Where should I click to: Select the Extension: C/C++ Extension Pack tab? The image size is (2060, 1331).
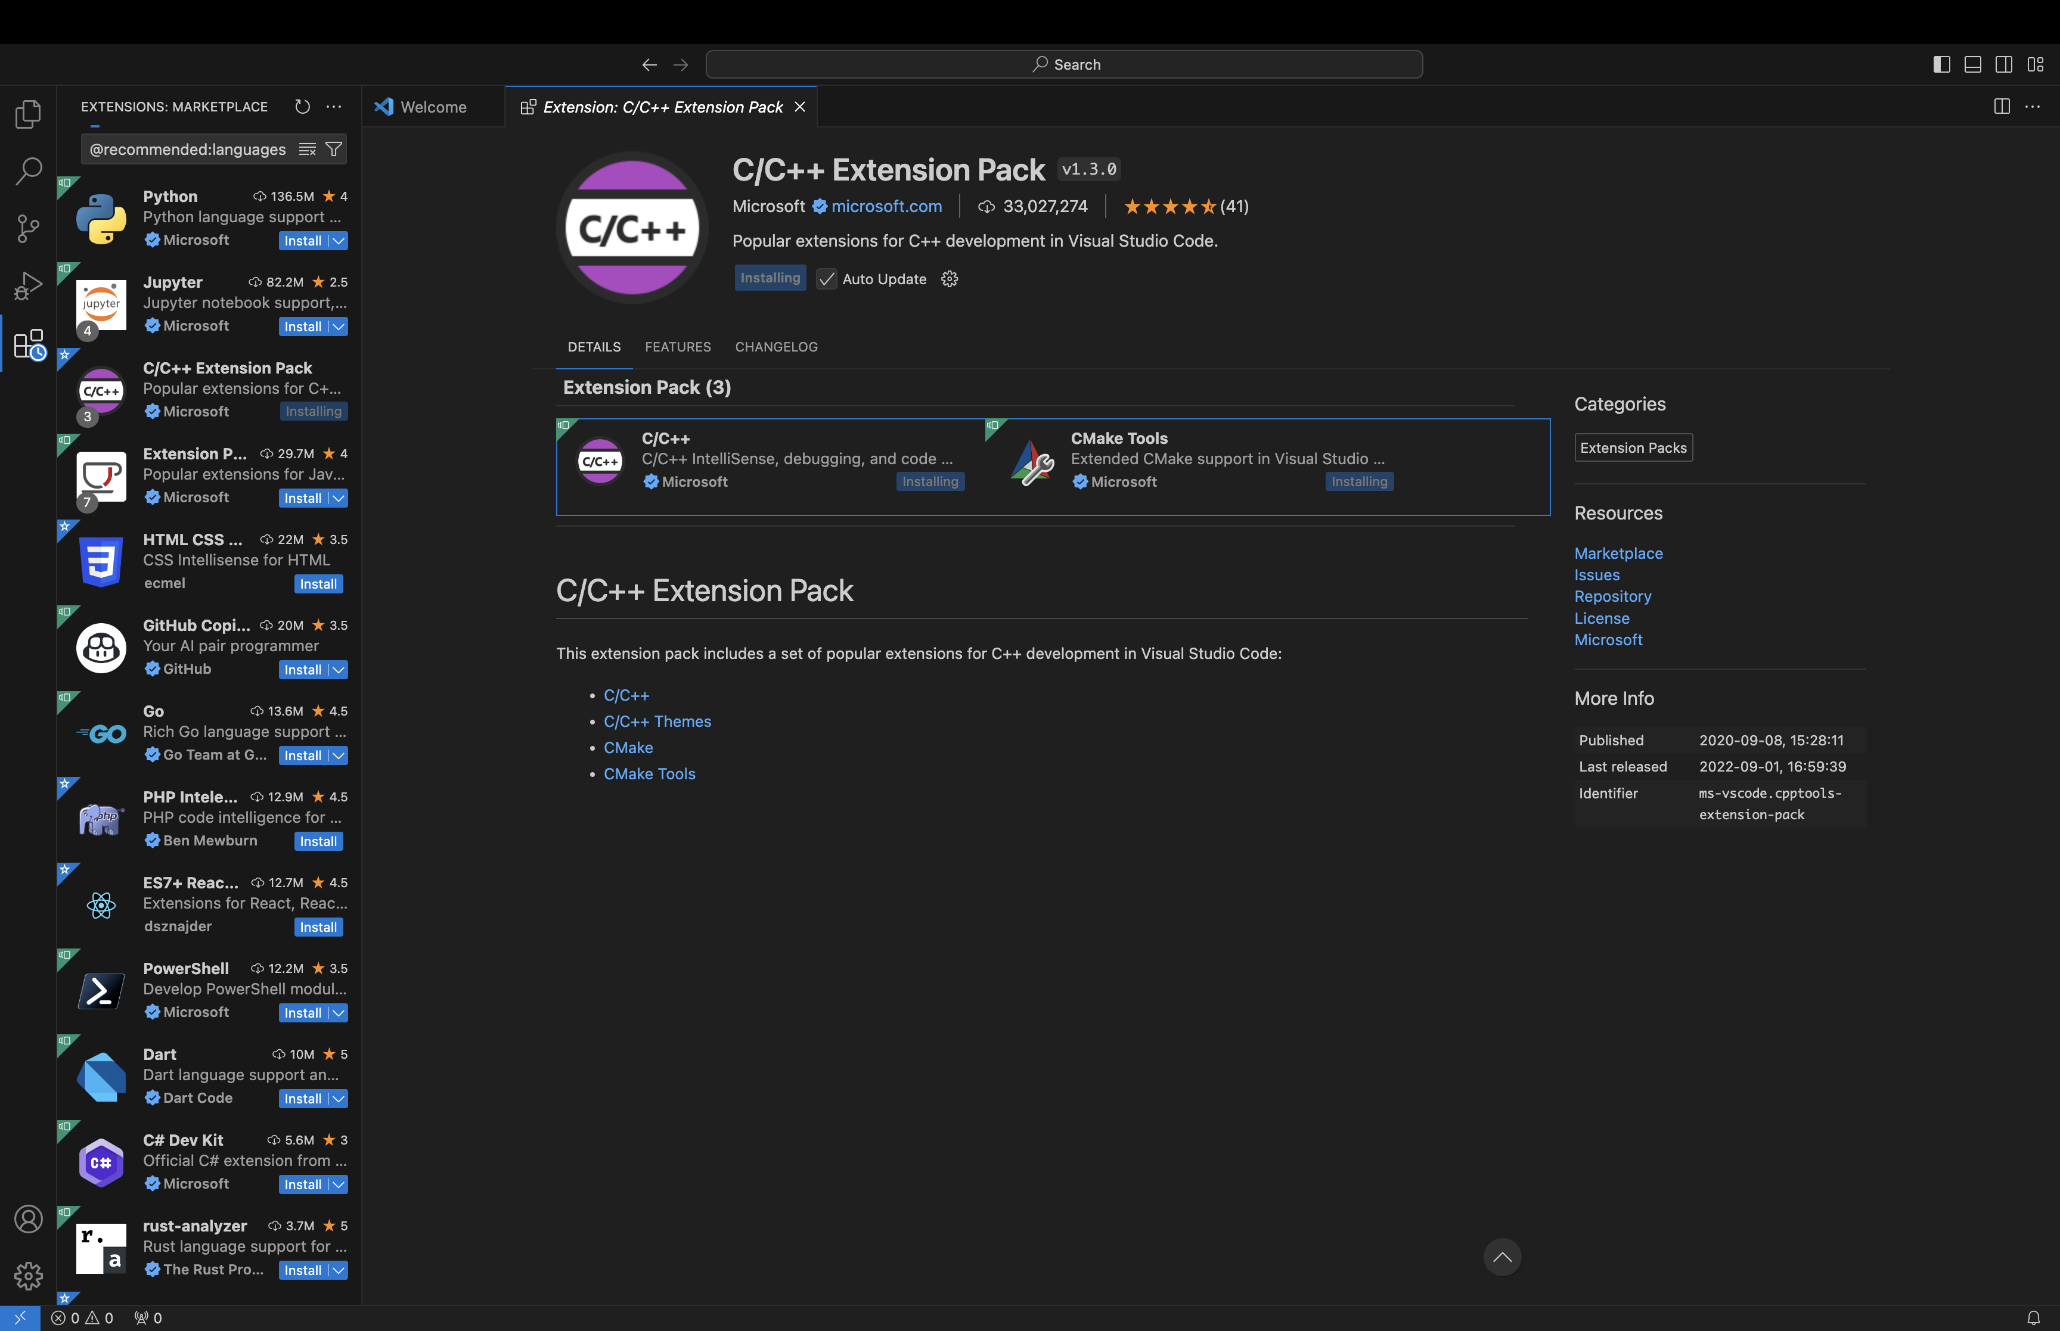(661, 106)
